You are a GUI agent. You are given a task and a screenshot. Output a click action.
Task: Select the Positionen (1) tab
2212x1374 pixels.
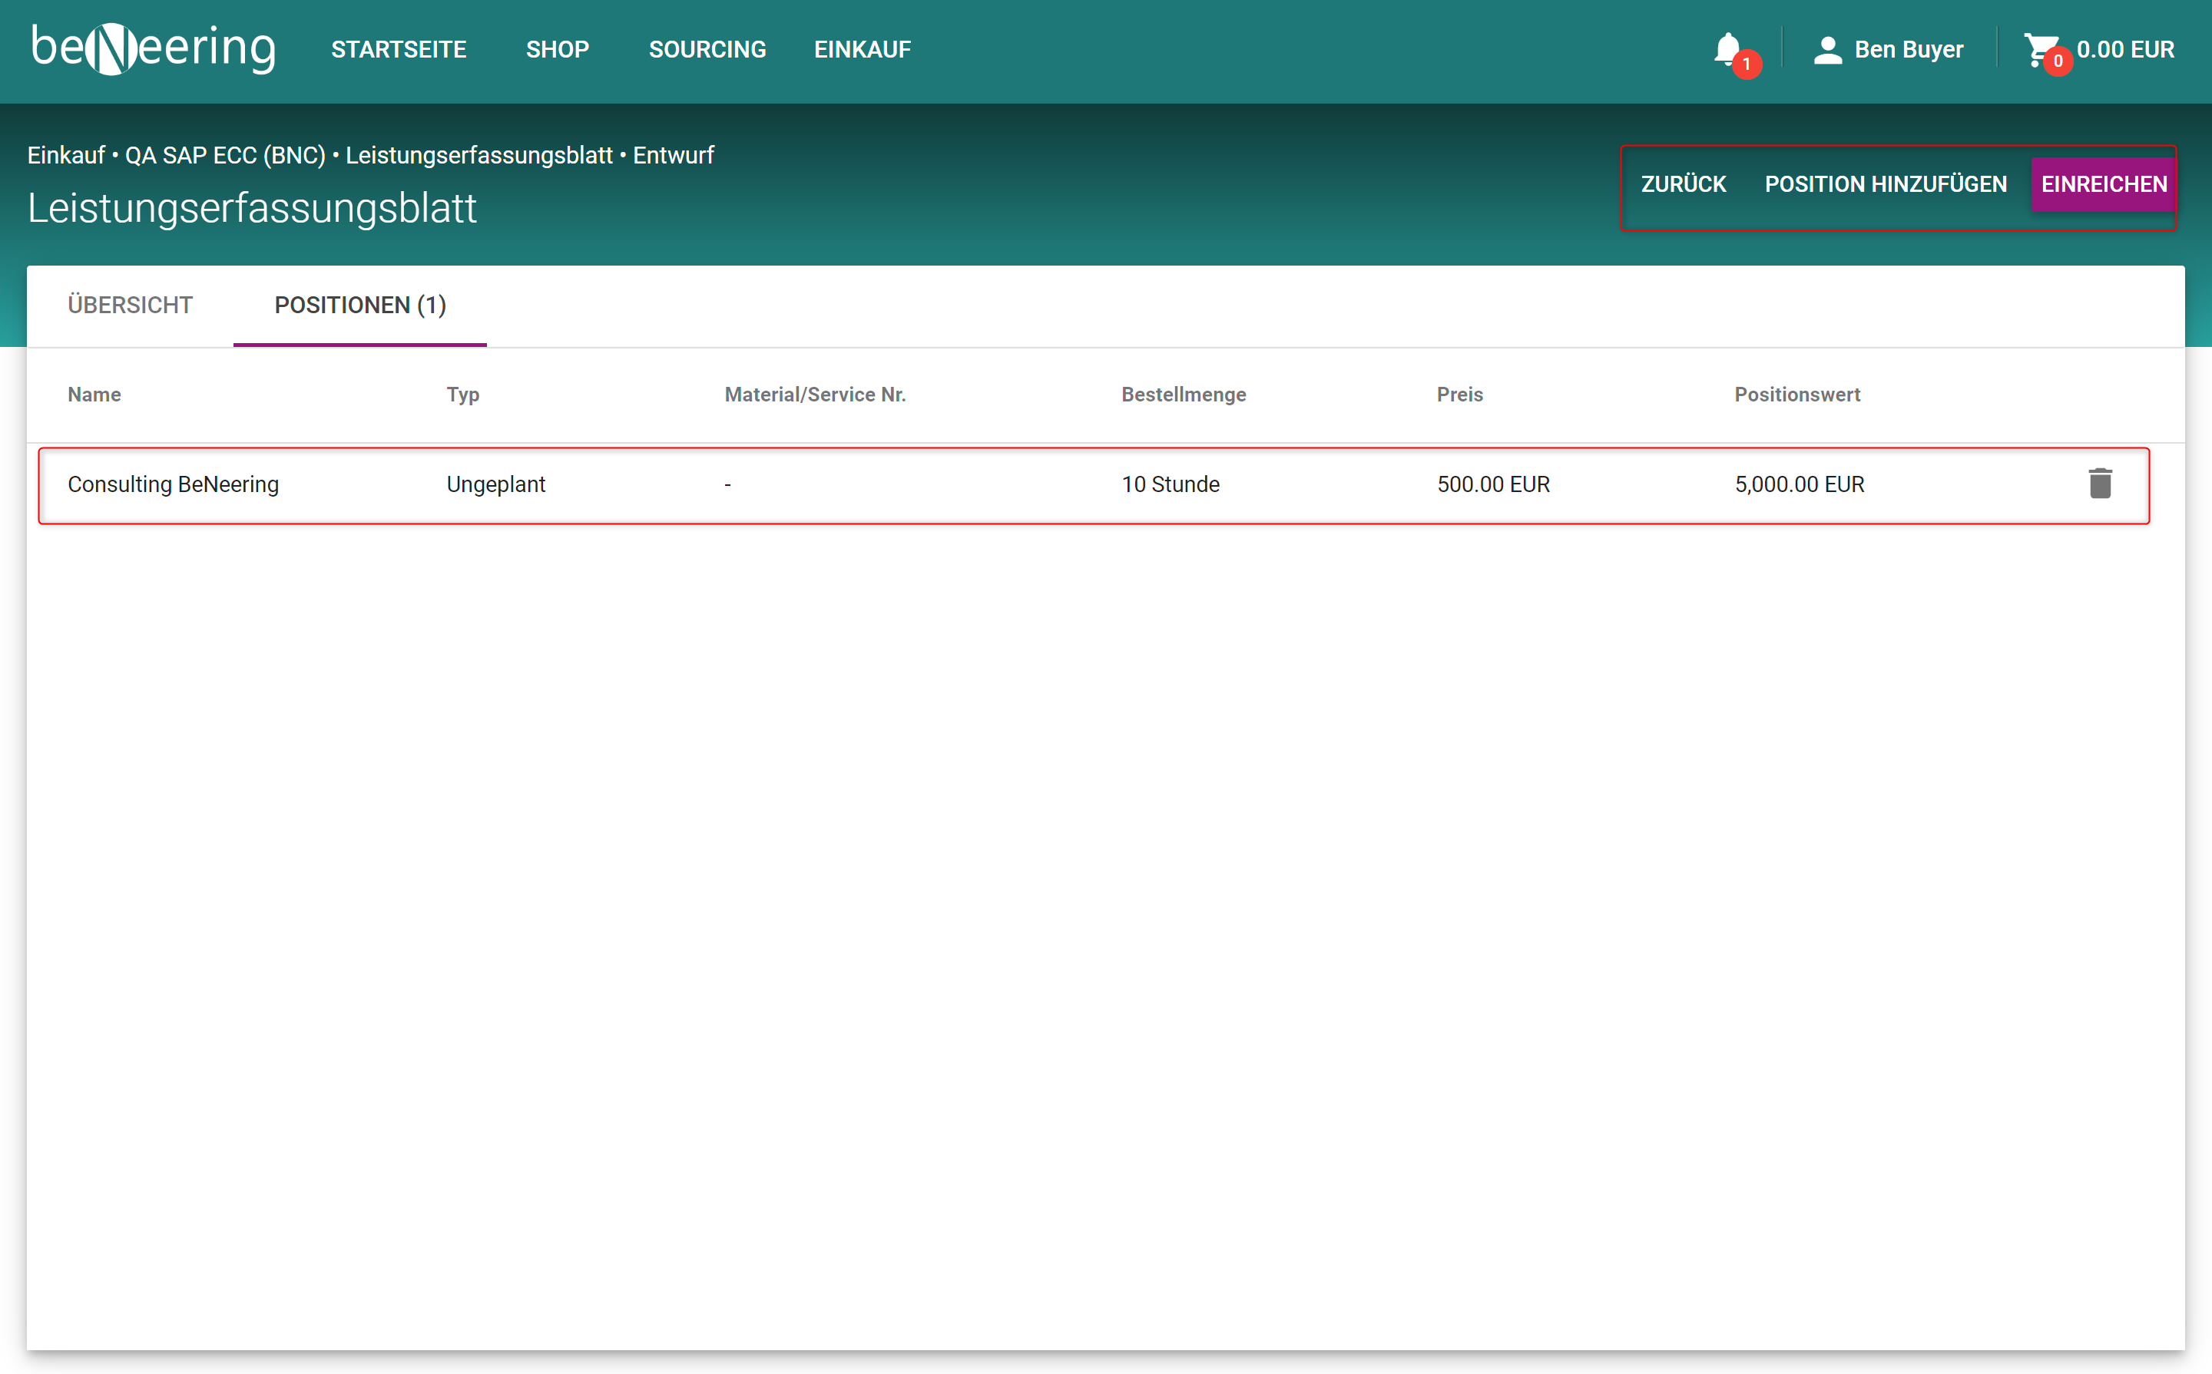point(360,306)
